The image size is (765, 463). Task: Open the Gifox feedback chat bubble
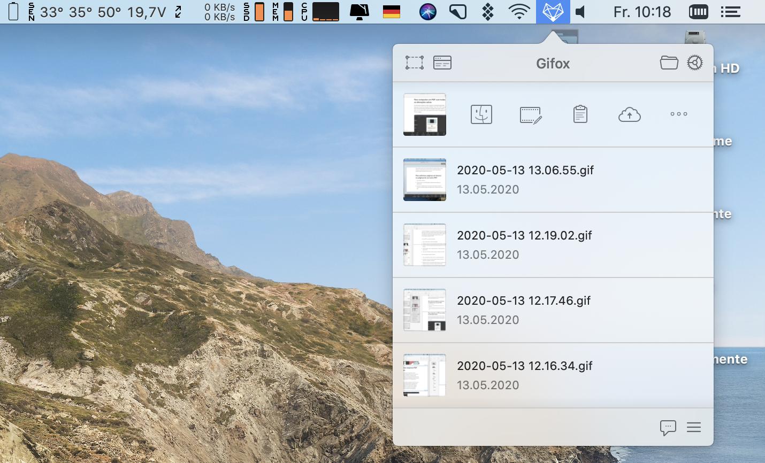pyautogui.click(x=668, y=427)
